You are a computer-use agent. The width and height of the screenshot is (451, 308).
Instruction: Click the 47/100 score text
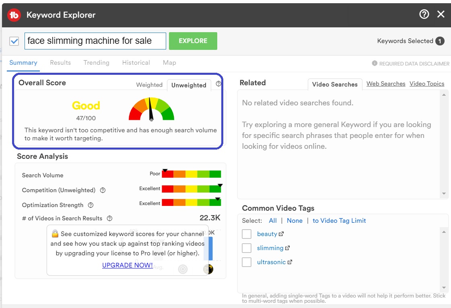click(86, 118)
